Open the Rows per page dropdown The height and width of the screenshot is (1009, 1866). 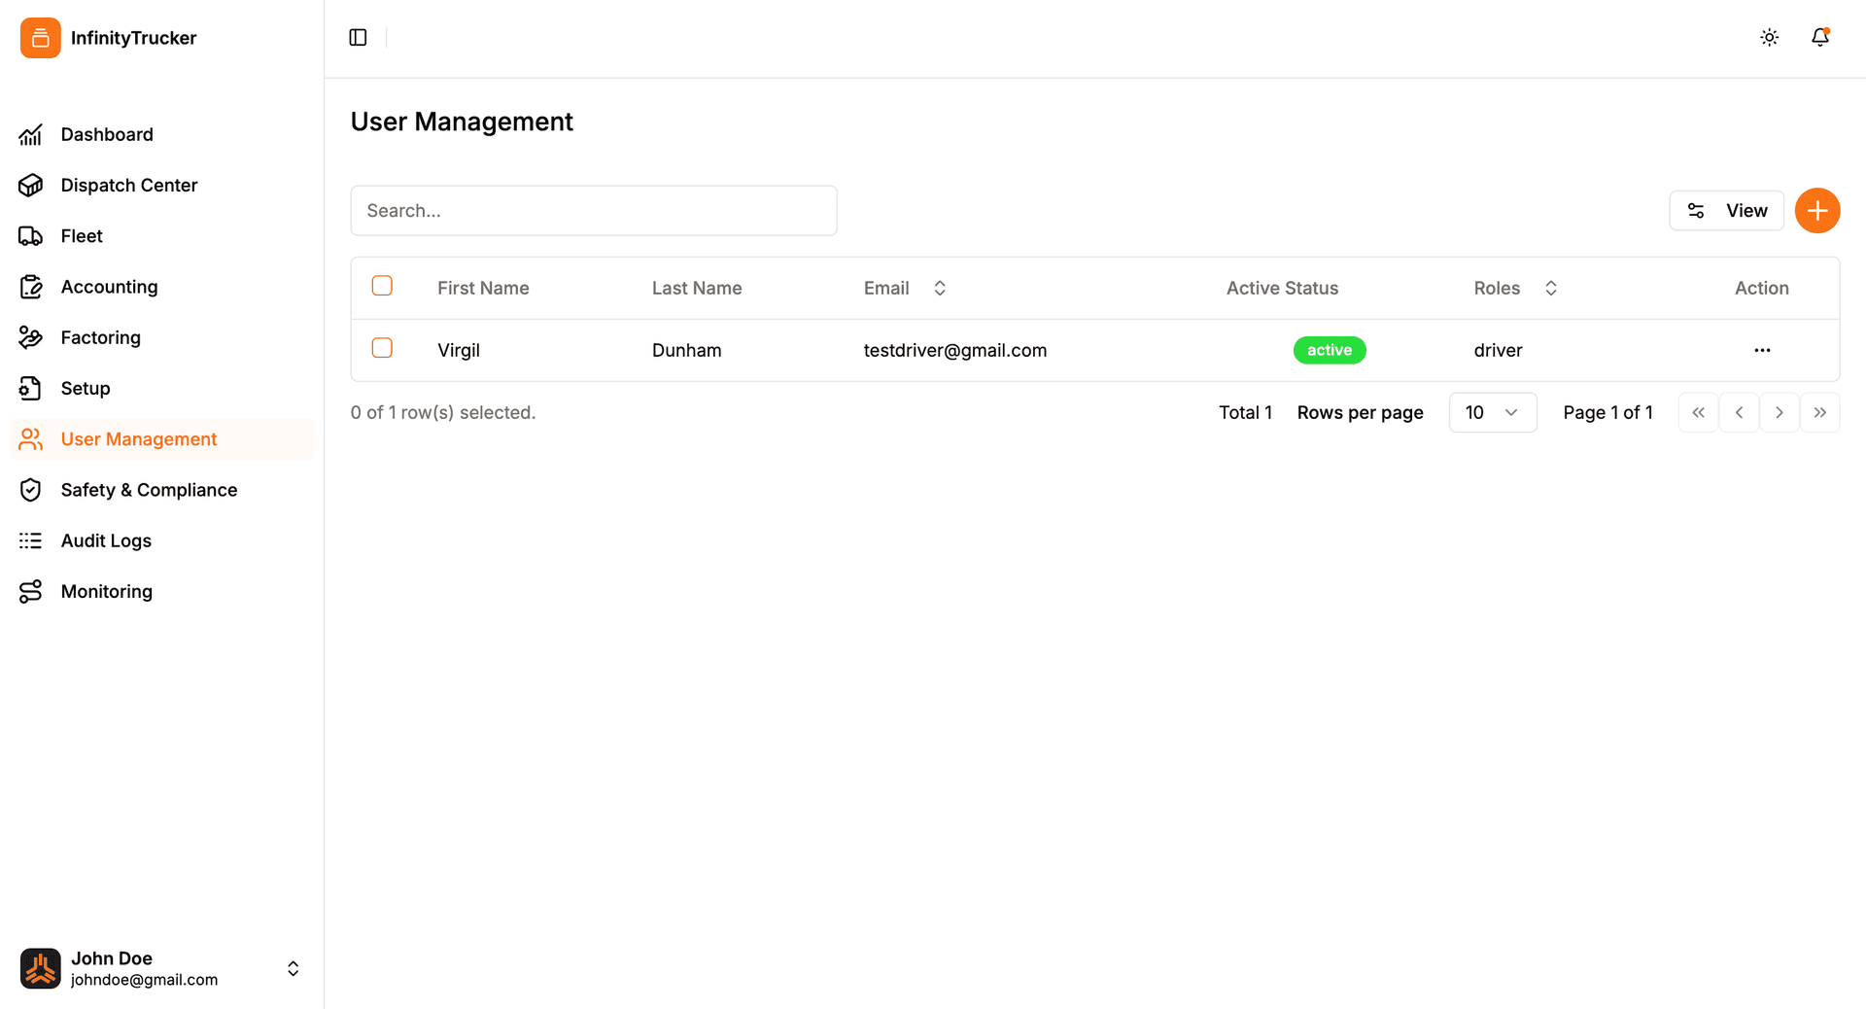[1493, 412]
